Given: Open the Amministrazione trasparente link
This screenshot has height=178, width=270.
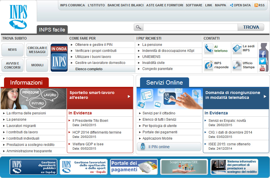Looking at the screenshot, I should 29,151.
